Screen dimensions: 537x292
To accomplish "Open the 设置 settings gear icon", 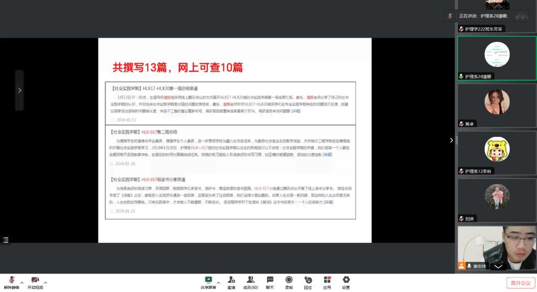I will (x=346, y=280).
